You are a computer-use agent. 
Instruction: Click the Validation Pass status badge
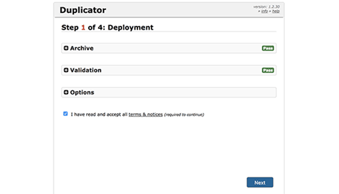click(x=268, y=70)
